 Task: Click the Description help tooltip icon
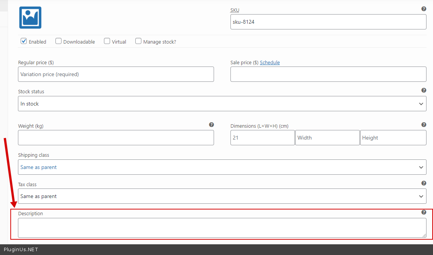(423, 212)
